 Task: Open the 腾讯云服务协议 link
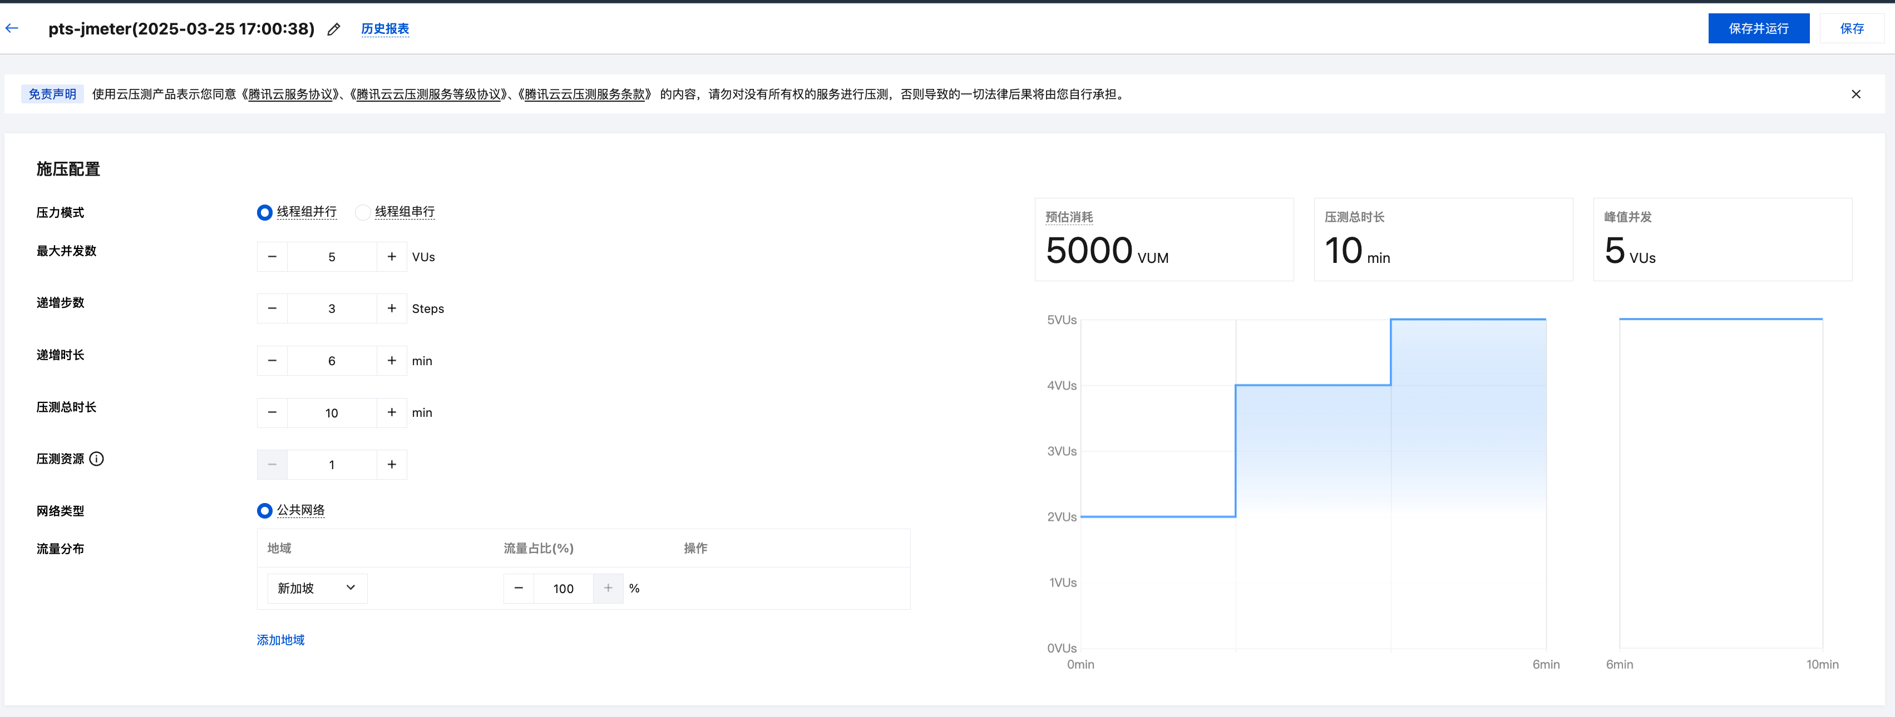[290, 94]
